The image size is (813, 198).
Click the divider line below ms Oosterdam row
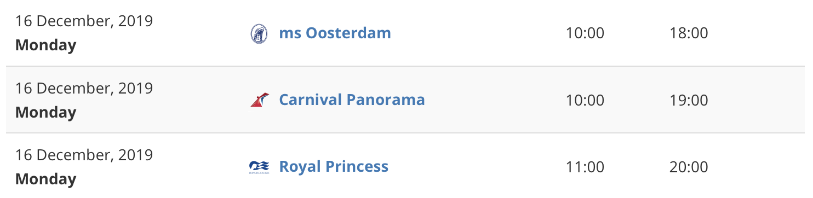coord(406,66)
